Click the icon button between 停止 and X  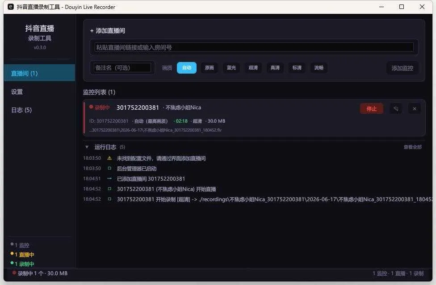[x=396, y=109]
